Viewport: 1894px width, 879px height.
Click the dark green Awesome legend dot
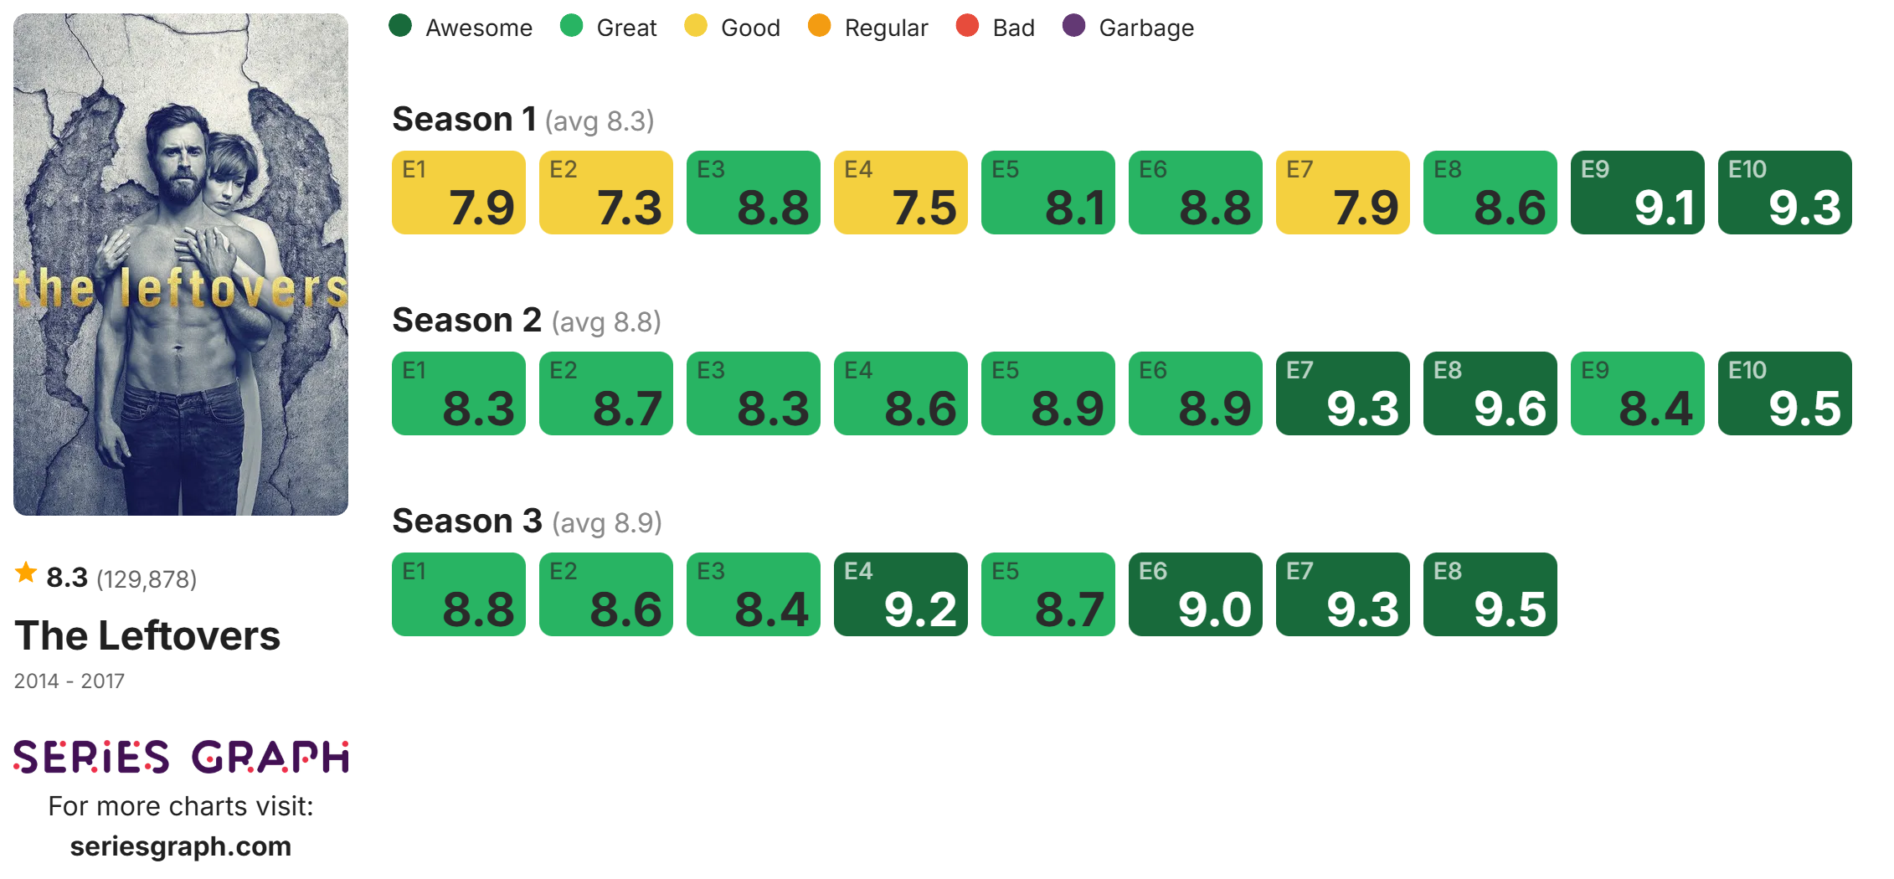[400, 26]
